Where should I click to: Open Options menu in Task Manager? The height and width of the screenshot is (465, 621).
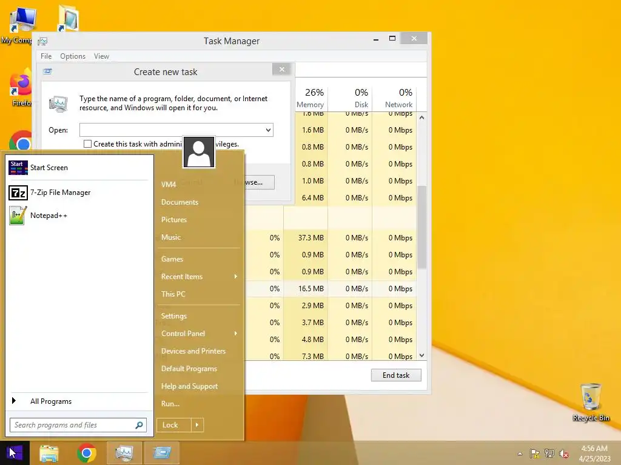click(73, 56)
